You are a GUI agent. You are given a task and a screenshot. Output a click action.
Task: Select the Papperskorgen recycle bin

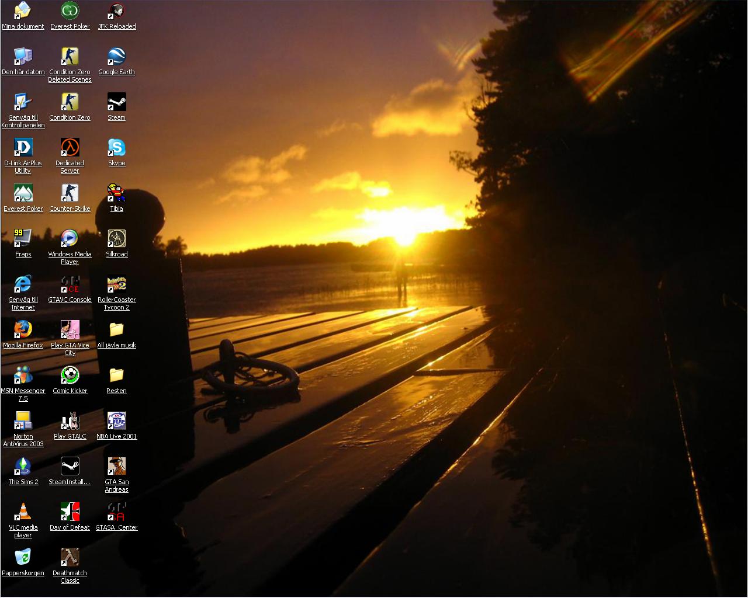pyautogui.click(x=23, y=558)
